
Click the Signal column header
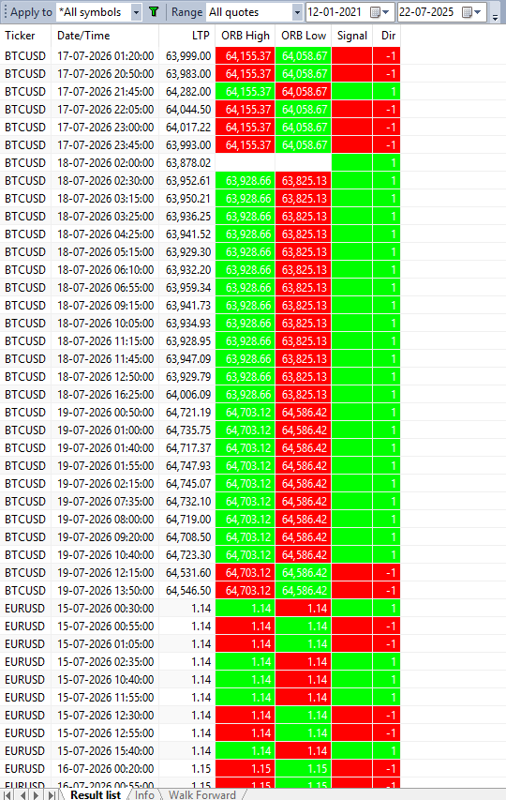(352, 36)
